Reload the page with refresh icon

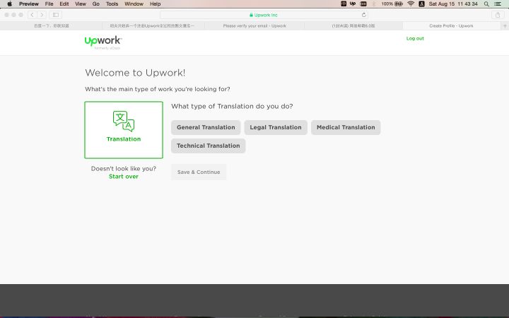[x=364, y=15]
